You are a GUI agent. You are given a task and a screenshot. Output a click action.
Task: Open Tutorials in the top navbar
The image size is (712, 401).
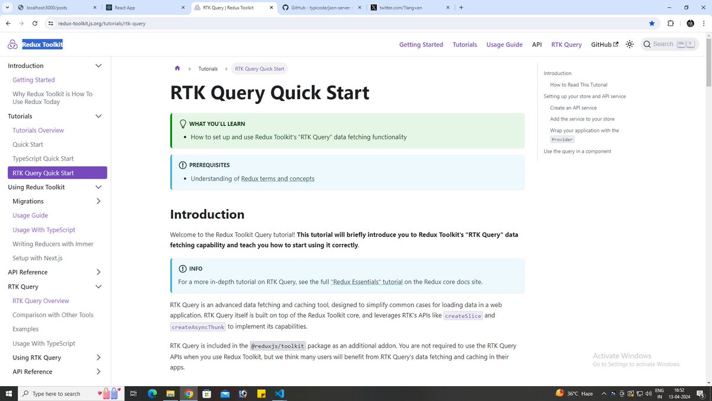tap(465, 45)
